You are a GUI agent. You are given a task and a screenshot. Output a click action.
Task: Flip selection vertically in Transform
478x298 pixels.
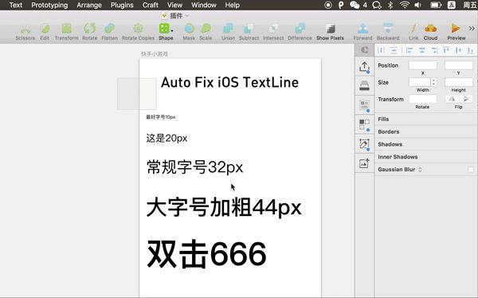[x=466, y=99]
